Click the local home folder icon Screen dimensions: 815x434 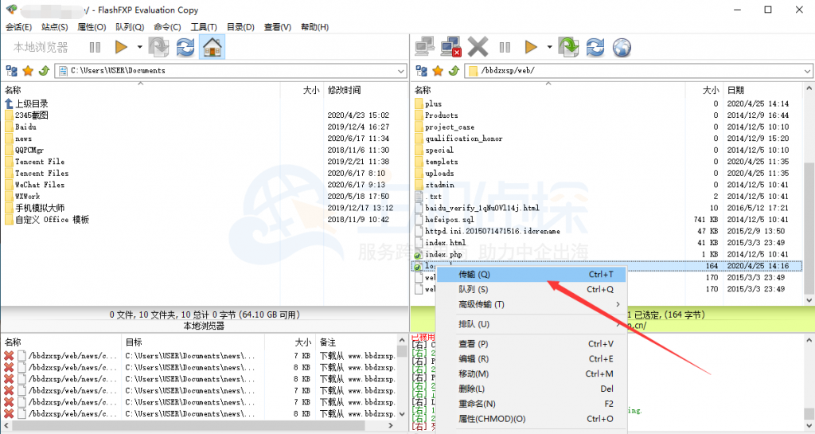[212, 47]
